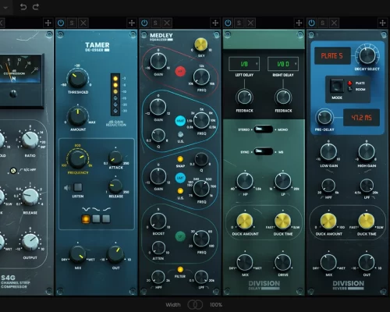Image resolution: width=390 pixels, height=312 pixels.
Task: Remove the Division Reverb with its X icon
Action: point(334,23)
